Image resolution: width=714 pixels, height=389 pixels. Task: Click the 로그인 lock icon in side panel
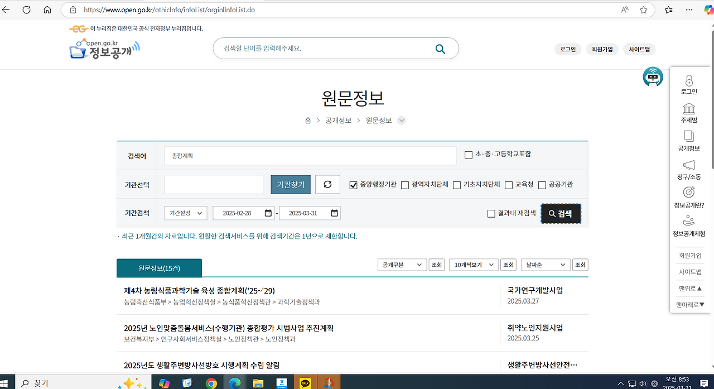point(689,80)
